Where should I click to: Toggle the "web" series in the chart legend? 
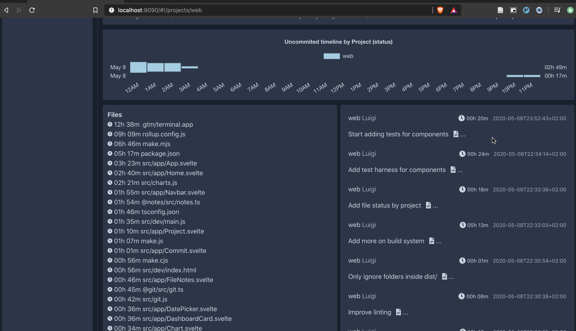[x=338, y=56]
